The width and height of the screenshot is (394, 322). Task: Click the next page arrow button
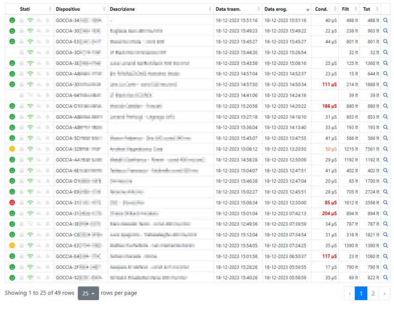[x=384, y=293]
